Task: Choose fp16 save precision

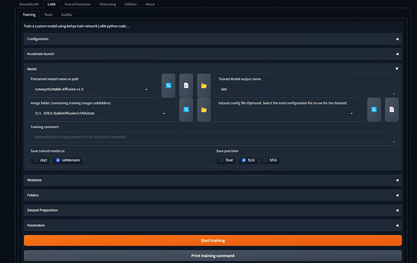Action: 248,160
